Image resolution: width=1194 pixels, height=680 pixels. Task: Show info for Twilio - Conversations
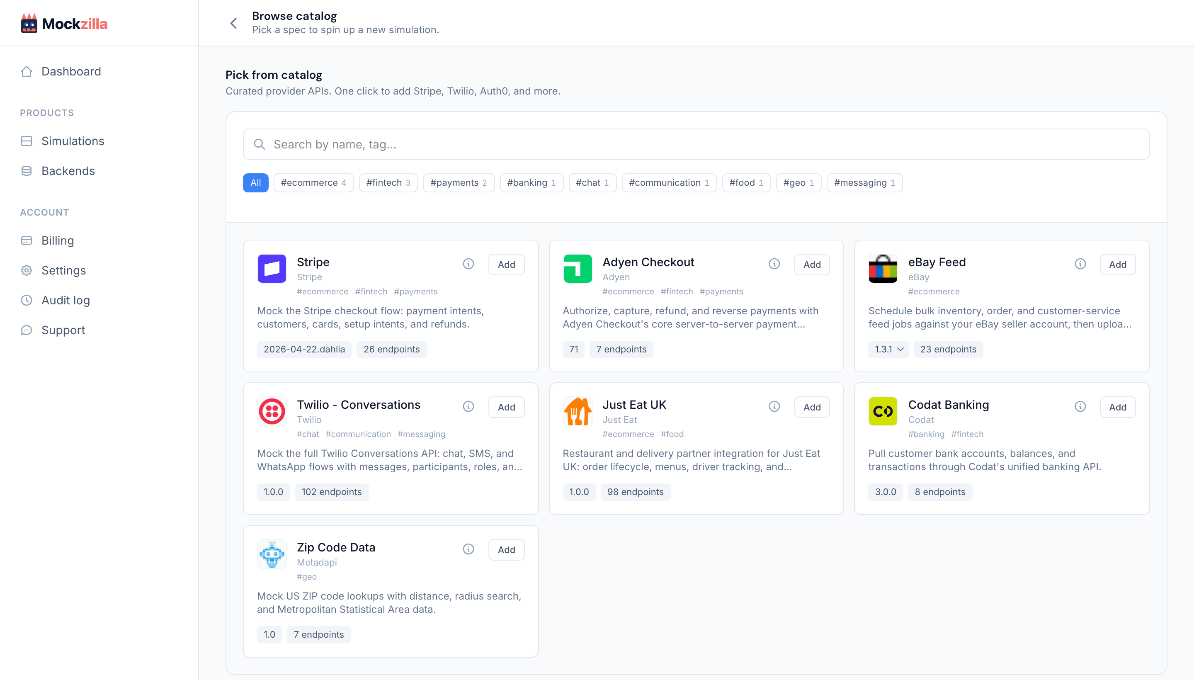tap(468, 406)
